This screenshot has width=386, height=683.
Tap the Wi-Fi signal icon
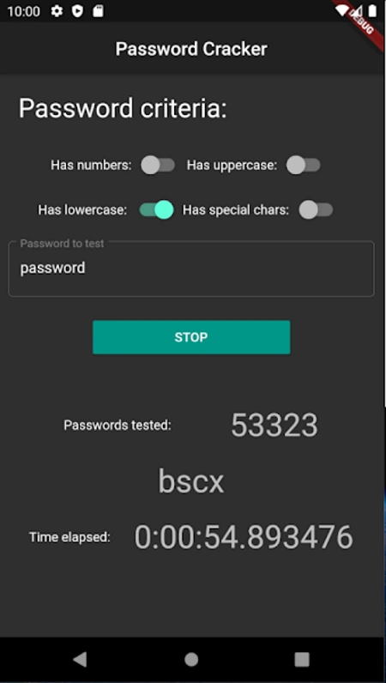point(343,10)
